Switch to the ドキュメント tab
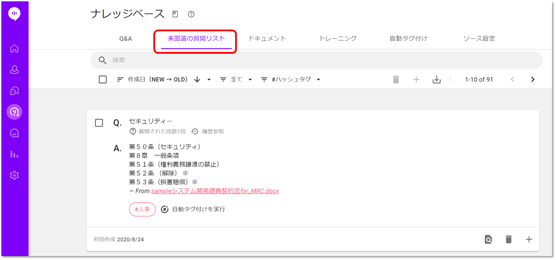Viewport: 556px width, 260px height. 267,39
